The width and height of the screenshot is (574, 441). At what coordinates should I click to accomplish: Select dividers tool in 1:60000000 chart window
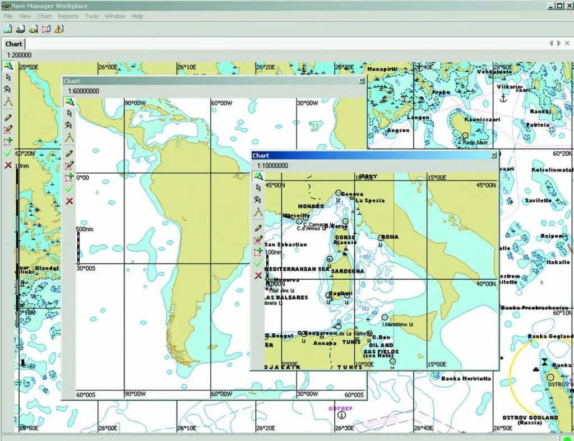(69, 138)
